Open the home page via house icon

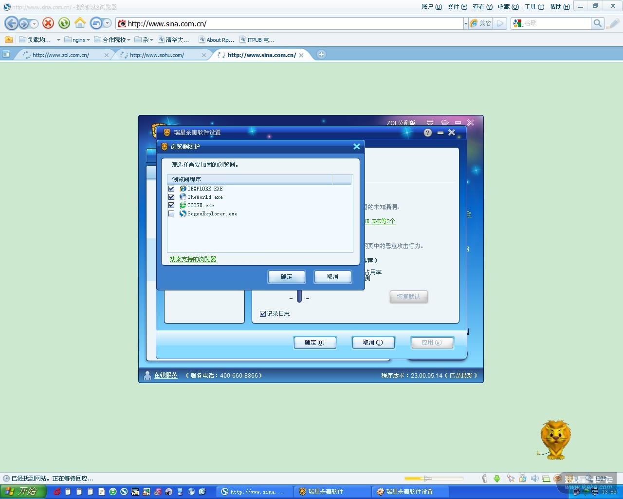coord(80,23)
